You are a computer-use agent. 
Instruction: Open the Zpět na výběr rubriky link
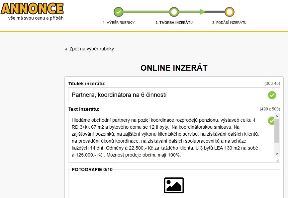91,49
